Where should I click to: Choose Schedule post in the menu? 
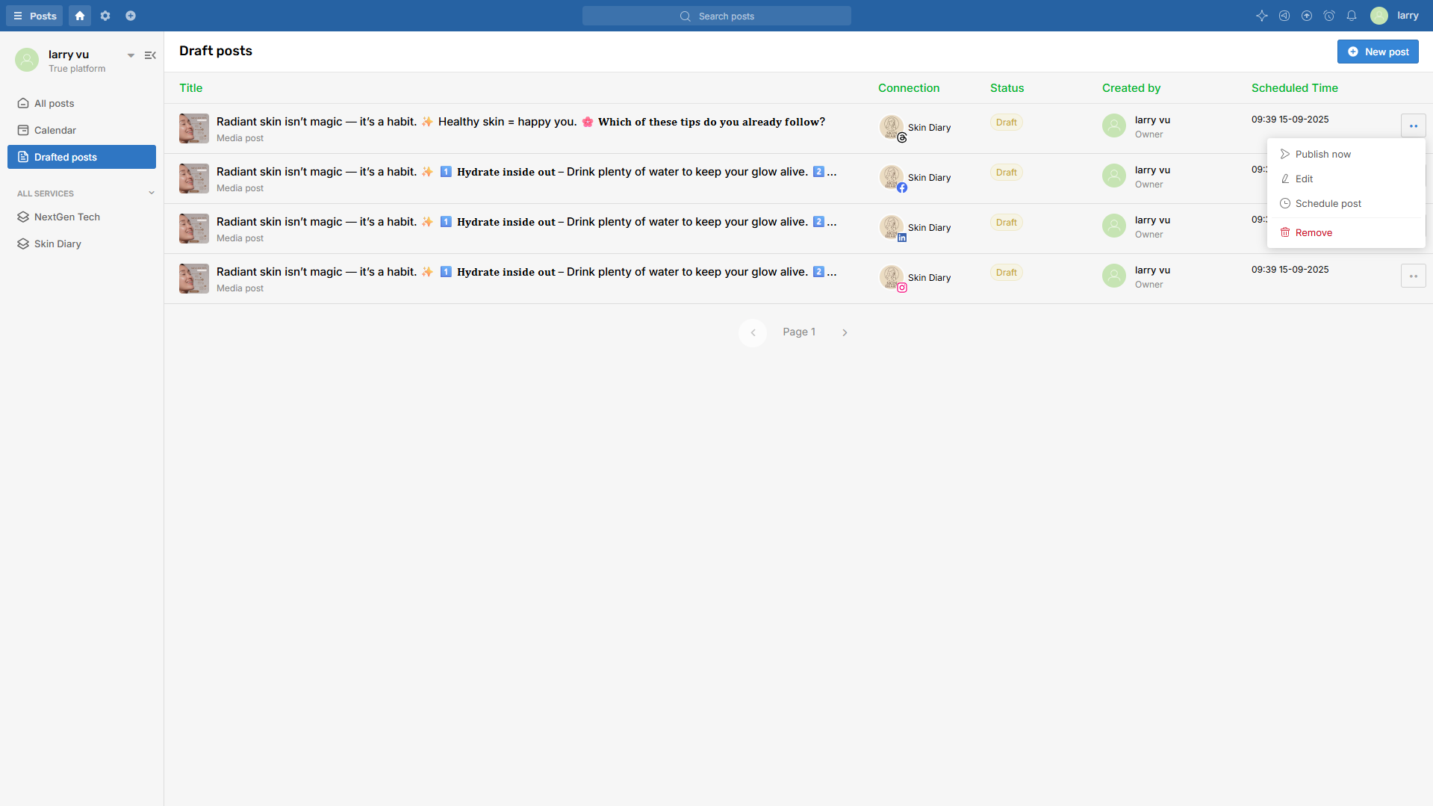tap(1328, 204)
